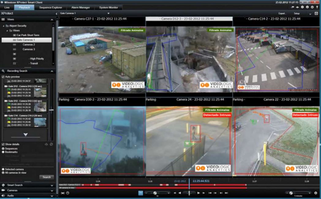The height and width of the screenshot is (199, 321).
Task: Open the Alarm Manager tab
Action: [81, 8]
